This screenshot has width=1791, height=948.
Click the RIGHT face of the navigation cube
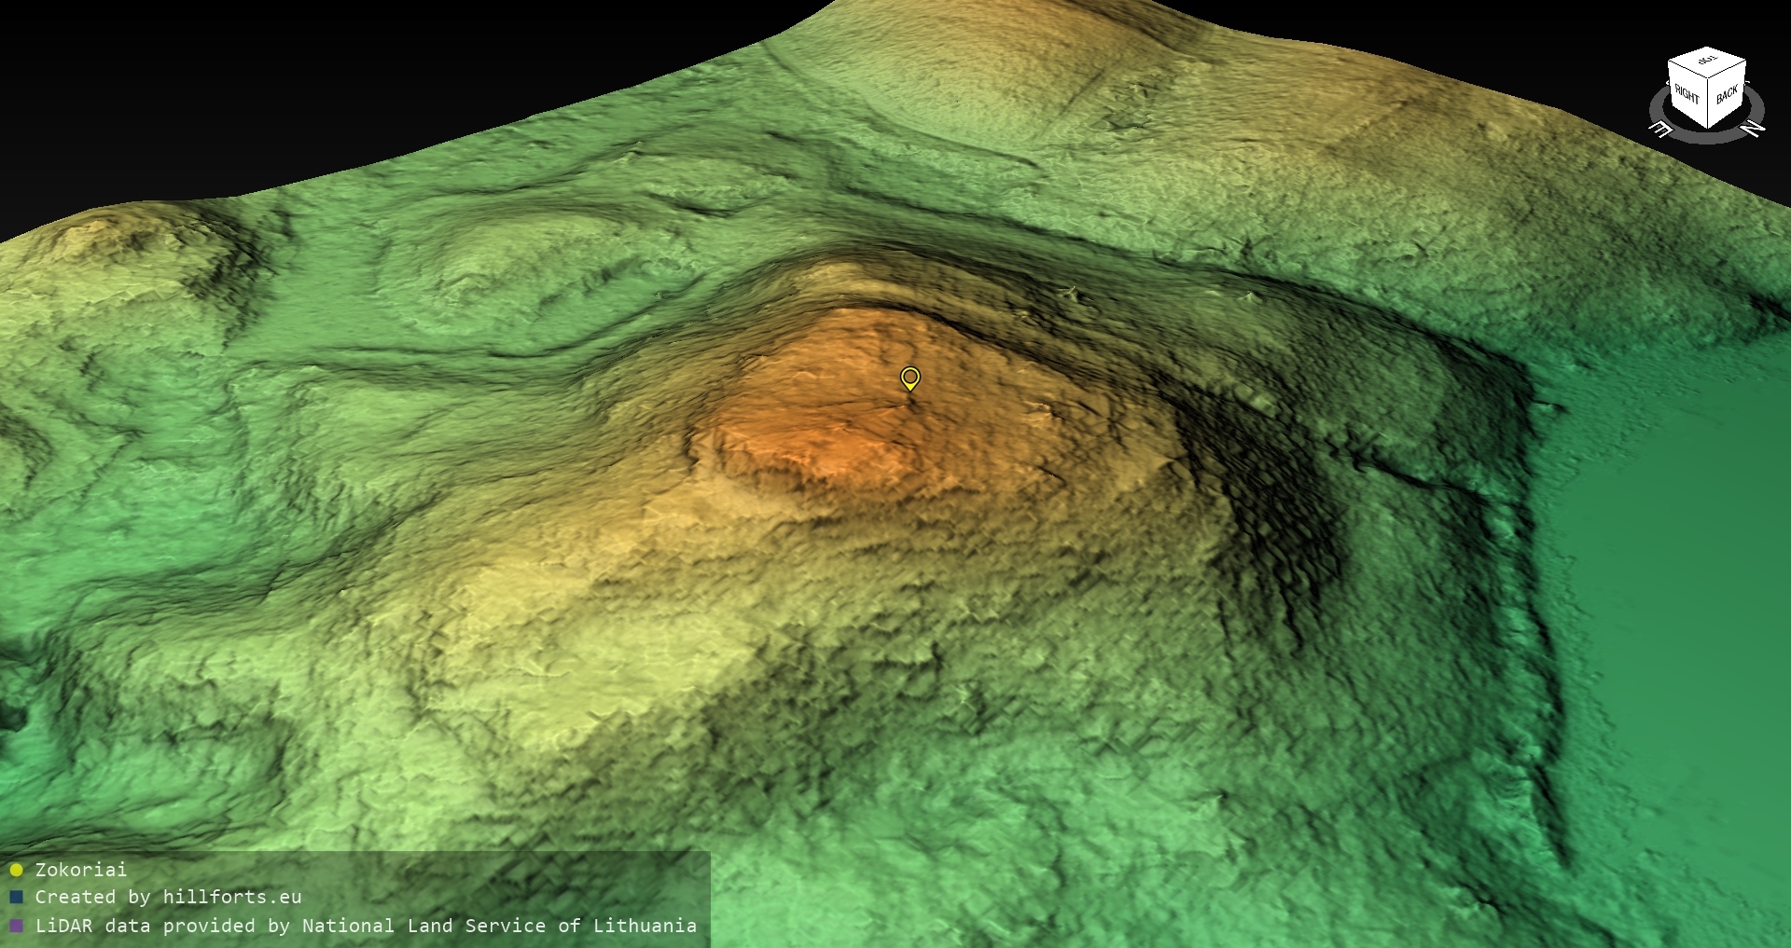[x=1687, y=93]
